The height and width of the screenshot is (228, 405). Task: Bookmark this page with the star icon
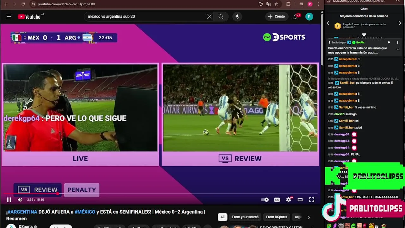276,4
